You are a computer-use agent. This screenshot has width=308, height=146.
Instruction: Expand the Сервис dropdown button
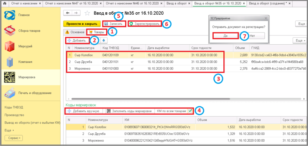pyautogui.click(x=14, y=138)
